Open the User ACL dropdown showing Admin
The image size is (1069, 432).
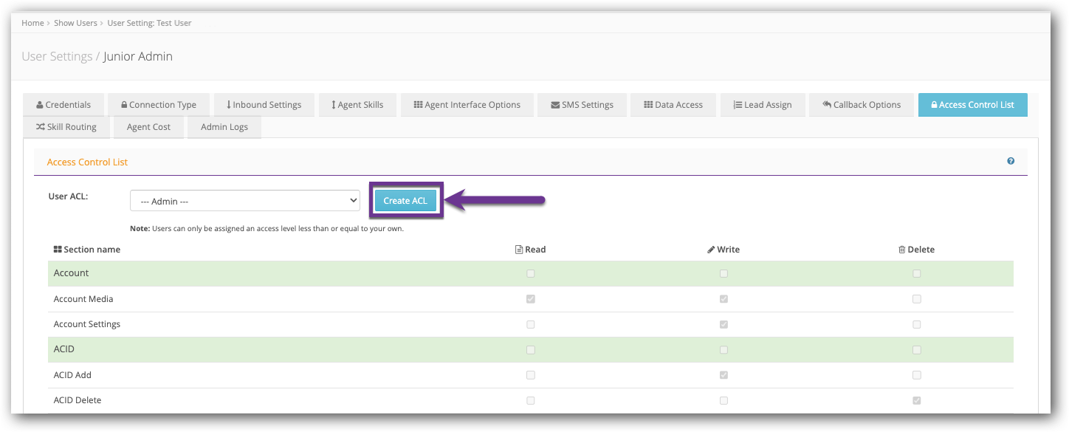coord(244,200)
